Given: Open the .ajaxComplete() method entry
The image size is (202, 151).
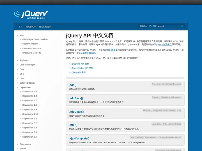Looking at the screenshot, I should (x=79, y=138).
